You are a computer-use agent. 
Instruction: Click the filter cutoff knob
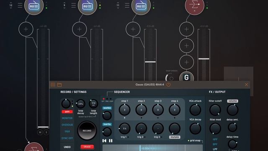[215, 110]
